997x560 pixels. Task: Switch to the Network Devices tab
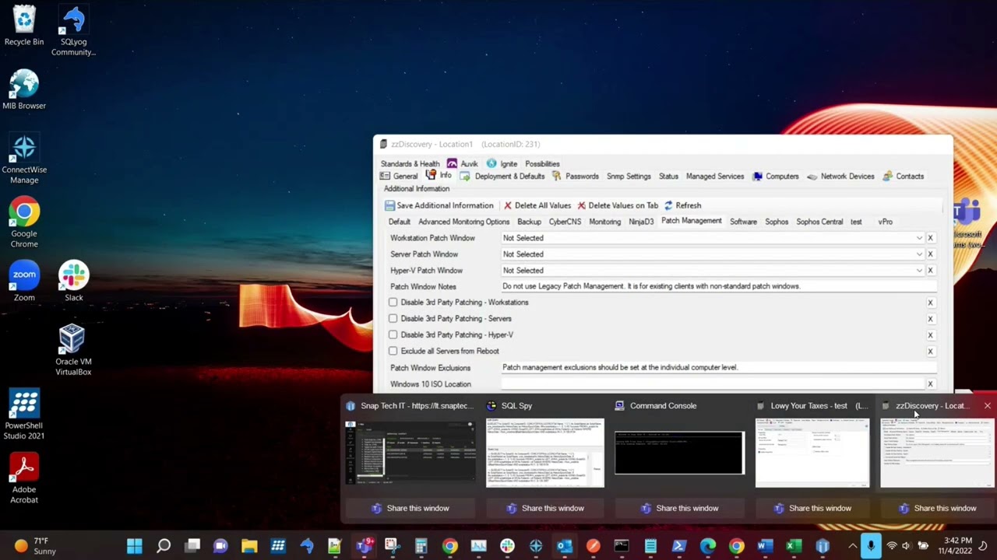coord(840,177)
